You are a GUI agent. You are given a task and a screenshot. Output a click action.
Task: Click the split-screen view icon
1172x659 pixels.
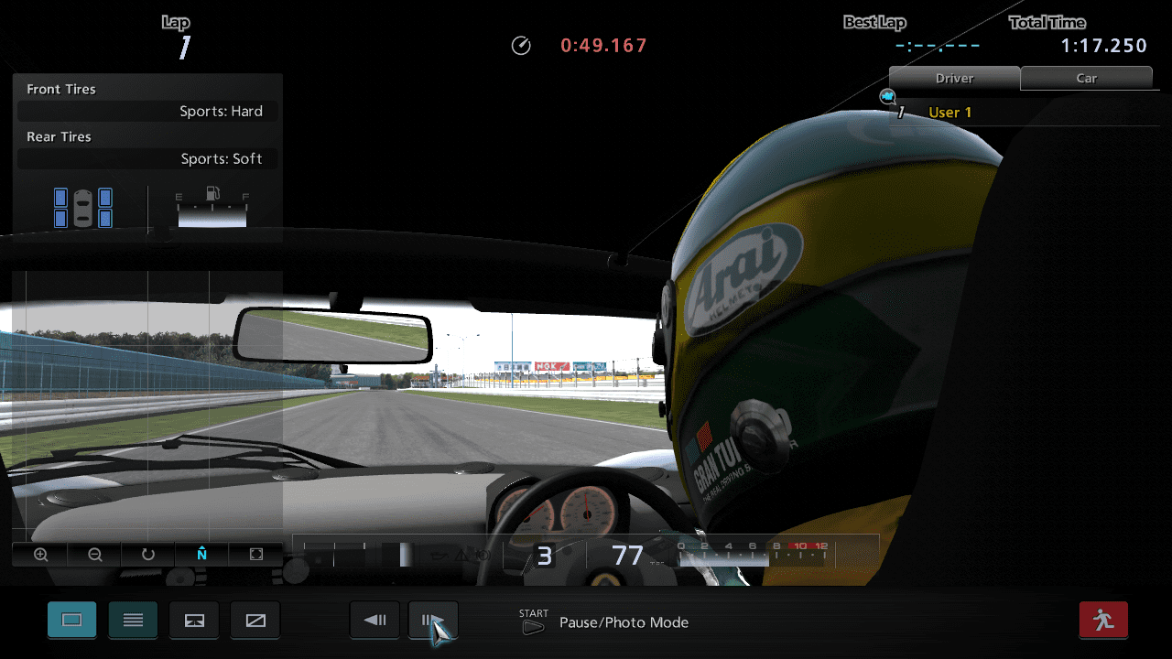[194, 621]
